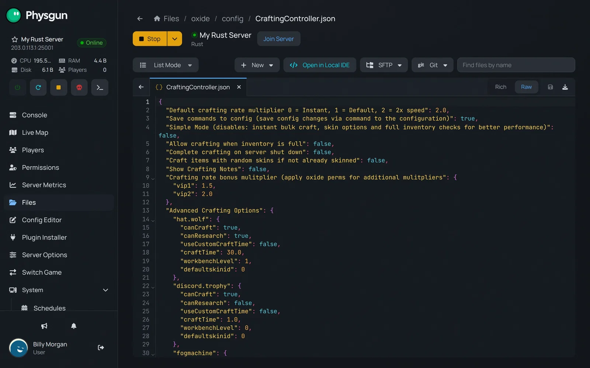This screenshot has width=590, height=368.
Task: Click the back arrow beside the Files breadcrumb
Action: click(x=140, y=19)
